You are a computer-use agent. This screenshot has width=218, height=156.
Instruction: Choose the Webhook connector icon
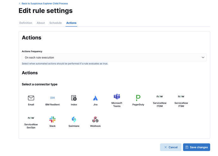pyautogui.click(x=95, y=120)
